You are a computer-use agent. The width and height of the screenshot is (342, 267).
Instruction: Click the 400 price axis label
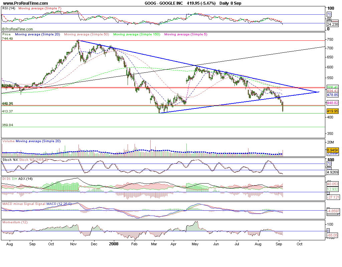[x=330, y=117]
